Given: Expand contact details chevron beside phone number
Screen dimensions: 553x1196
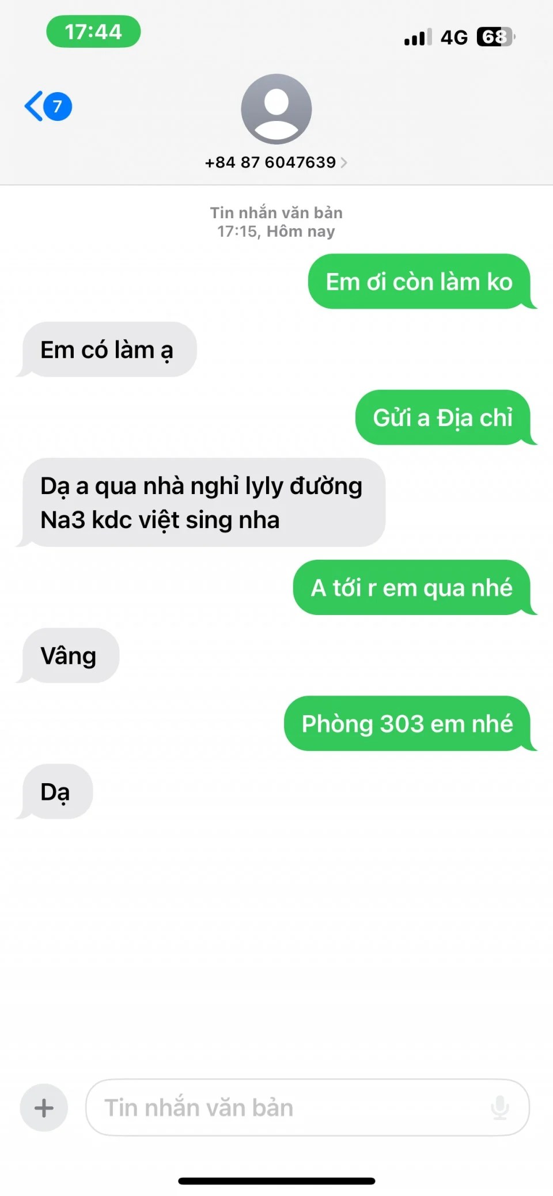Looking at the screenshot, I should point(344,162).
